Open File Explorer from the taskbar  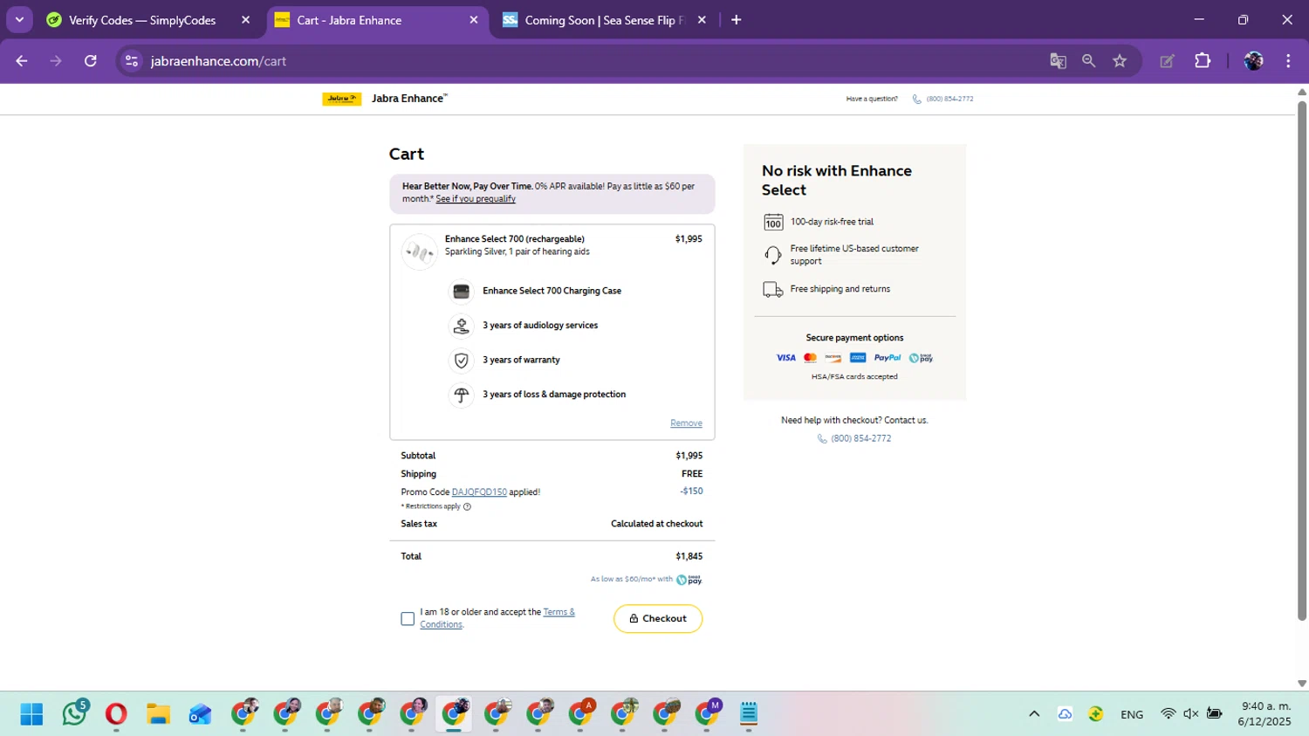158,714
